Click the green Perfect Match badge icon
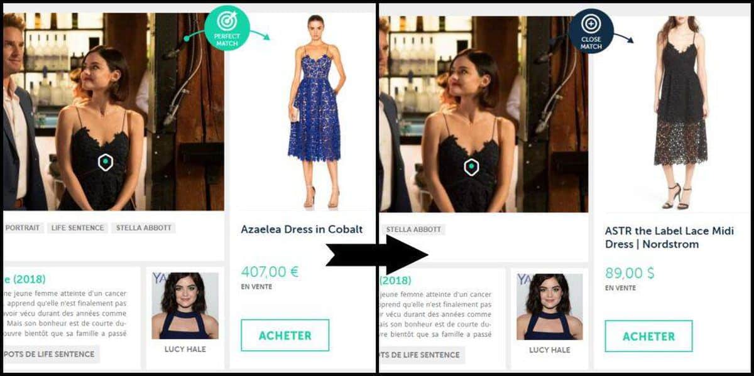 pyautogui.click(x=227, y=28)
